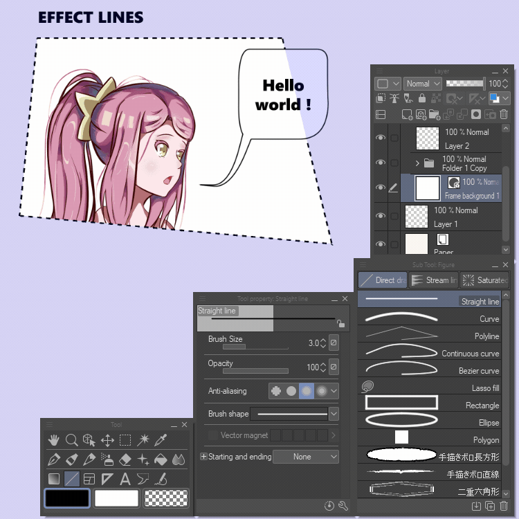519x519 pixels.
Task: Select the Eraser tool
Action: [x=125, y=459]
